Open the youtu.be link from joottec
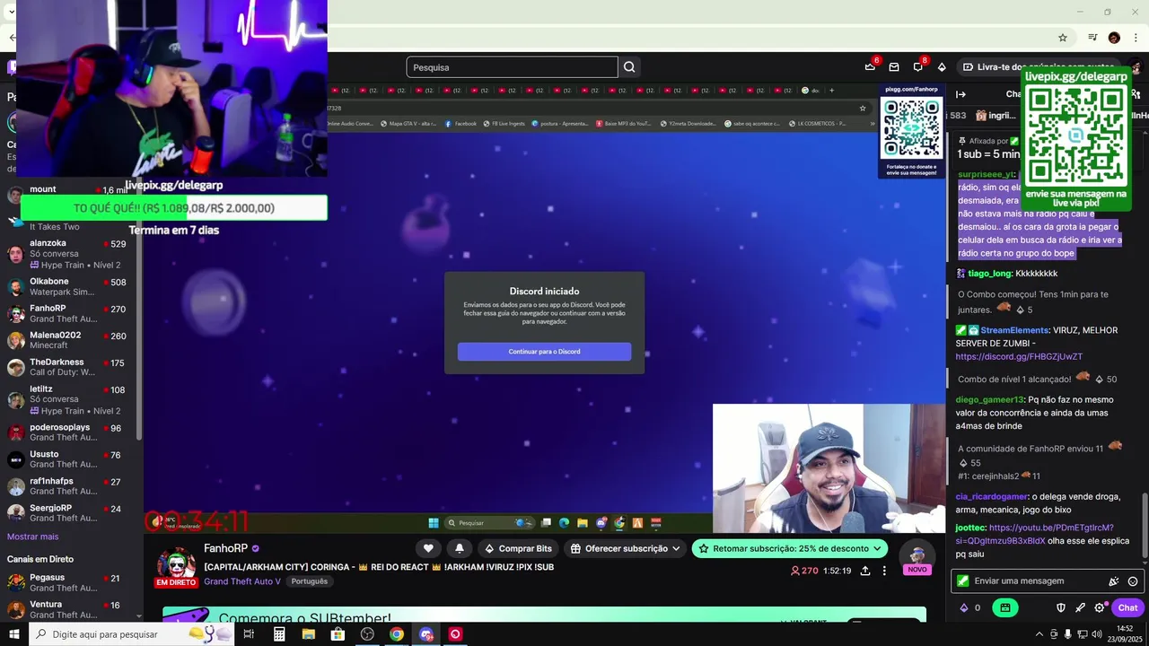 tap(1034, 534)
